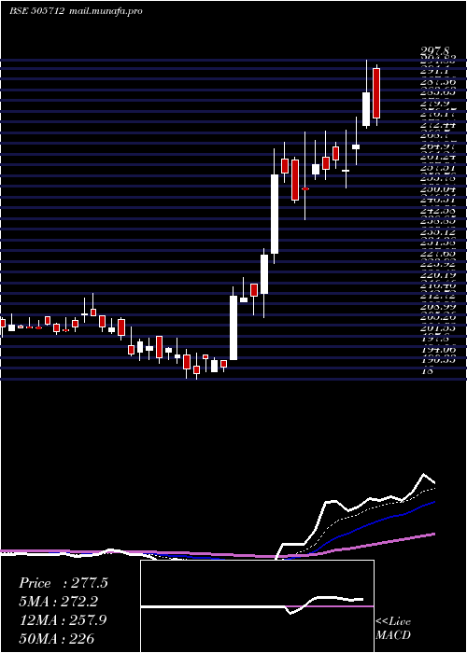Image resolution: width=467 pixels, height=653 pixels.
Task: Click the '264.97' price axis label
Action: (x=438, y=146)
